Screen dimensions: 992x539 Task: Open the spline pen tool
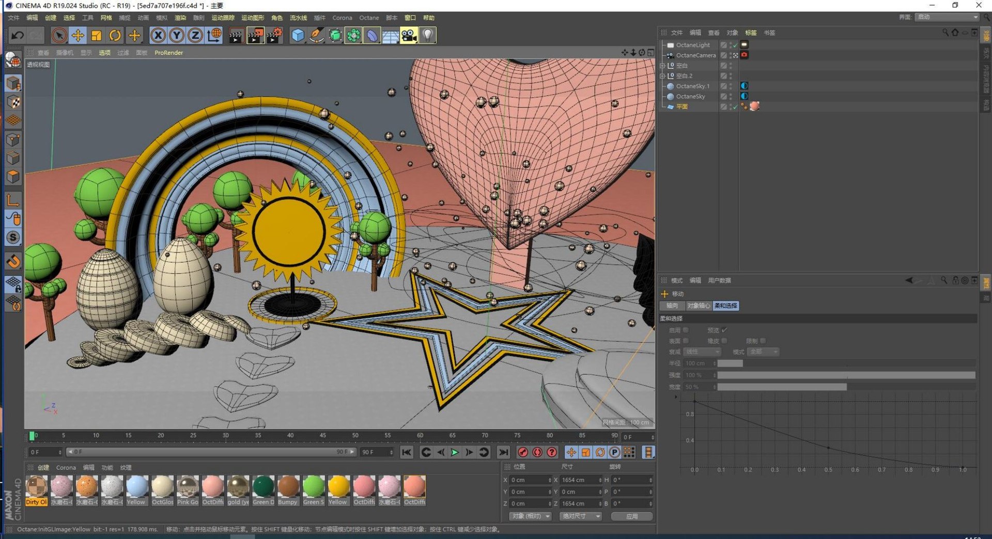point(316,36)
